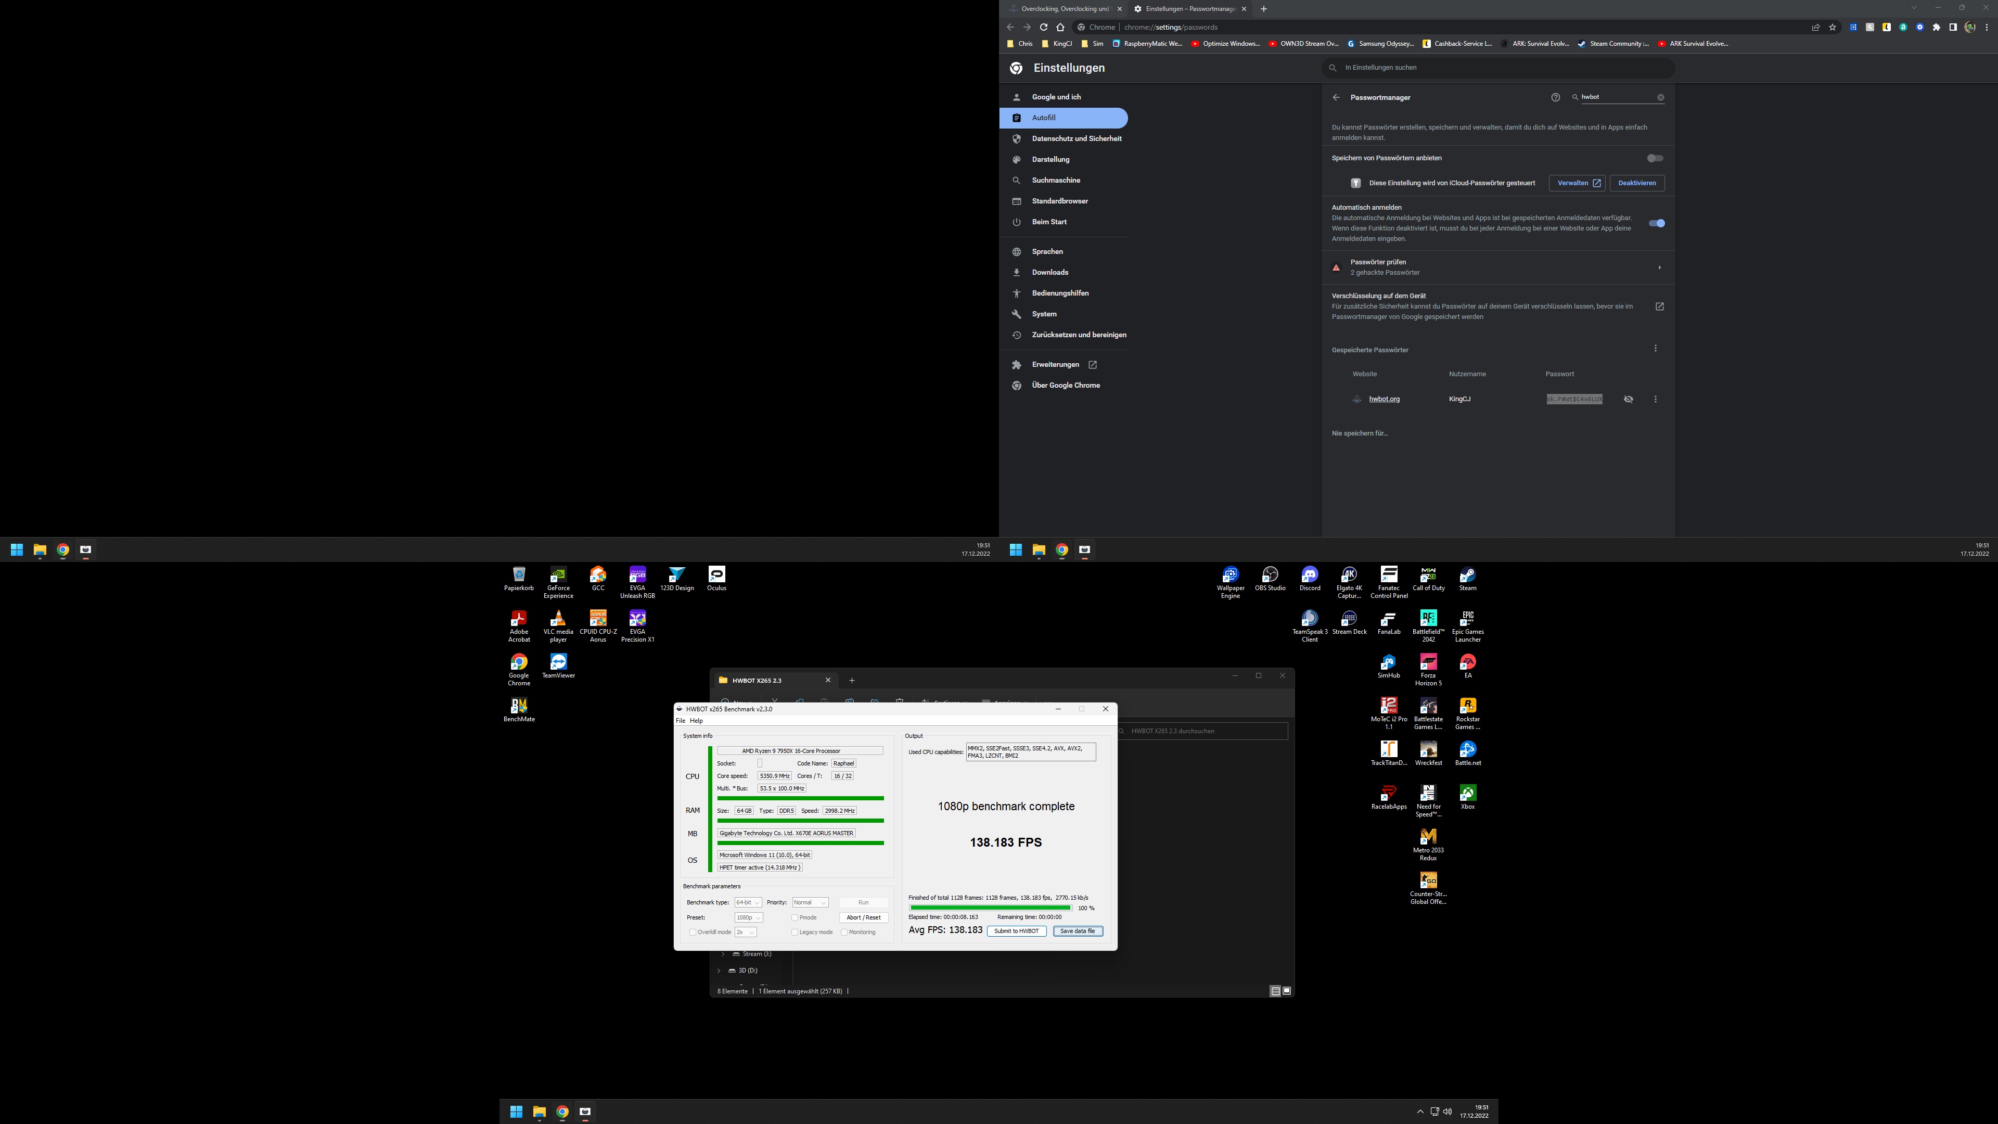1998x1124 pixels.
Task: Click Abort / Reset button
Action: pyautogui.click(x=863, y=917)
